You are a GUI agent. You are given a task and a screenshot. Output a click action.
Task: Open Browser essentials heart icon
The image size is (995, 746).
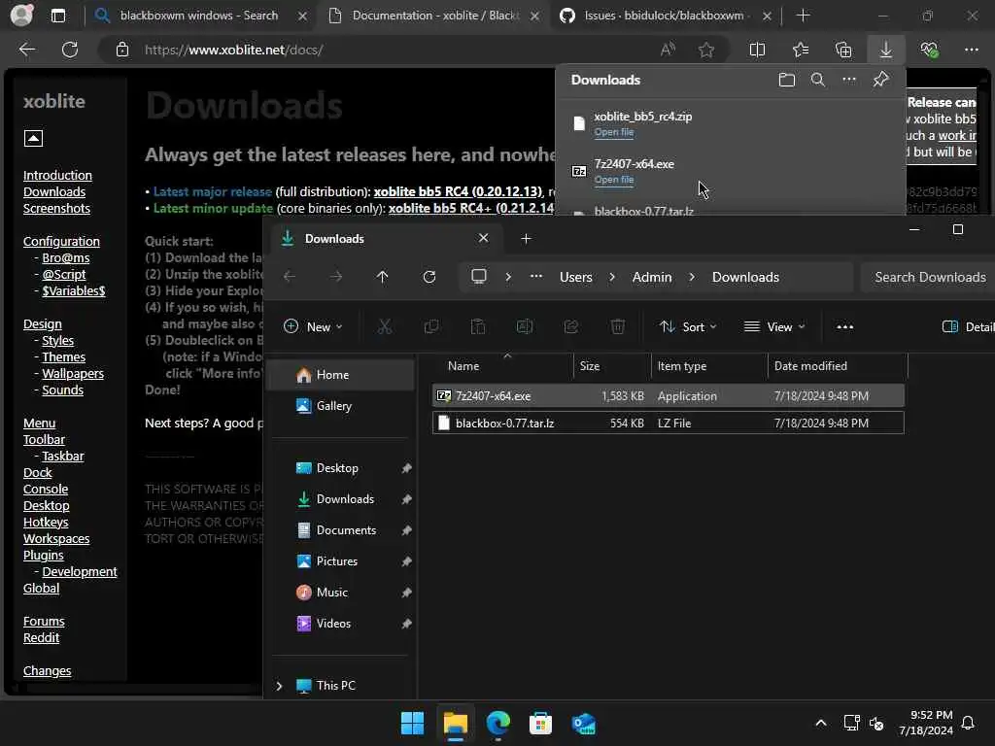coord(929,50)
